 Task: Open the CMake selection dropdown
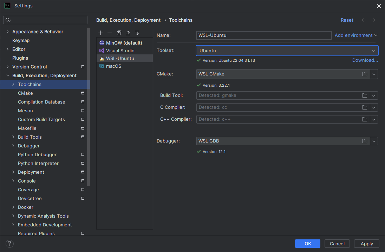pos(374,74)
